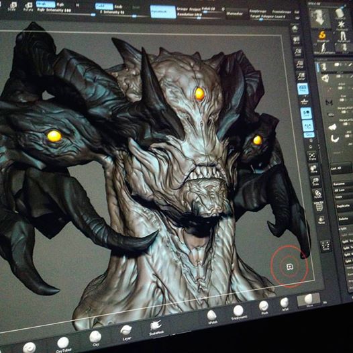Viewport: 353px width, 353px height.
Task: Click the Project button
Action: click(195, 9)
